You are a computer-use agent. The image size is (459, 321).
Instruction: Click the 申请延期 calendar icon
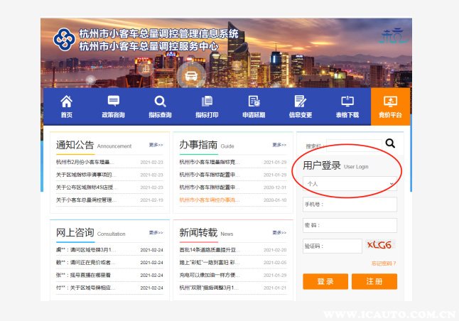(x=254, y=102)
